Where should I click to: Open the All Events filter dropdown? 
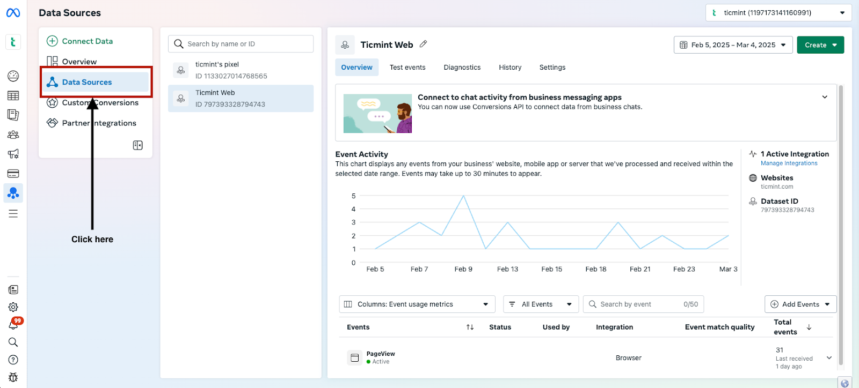[541, 304]
